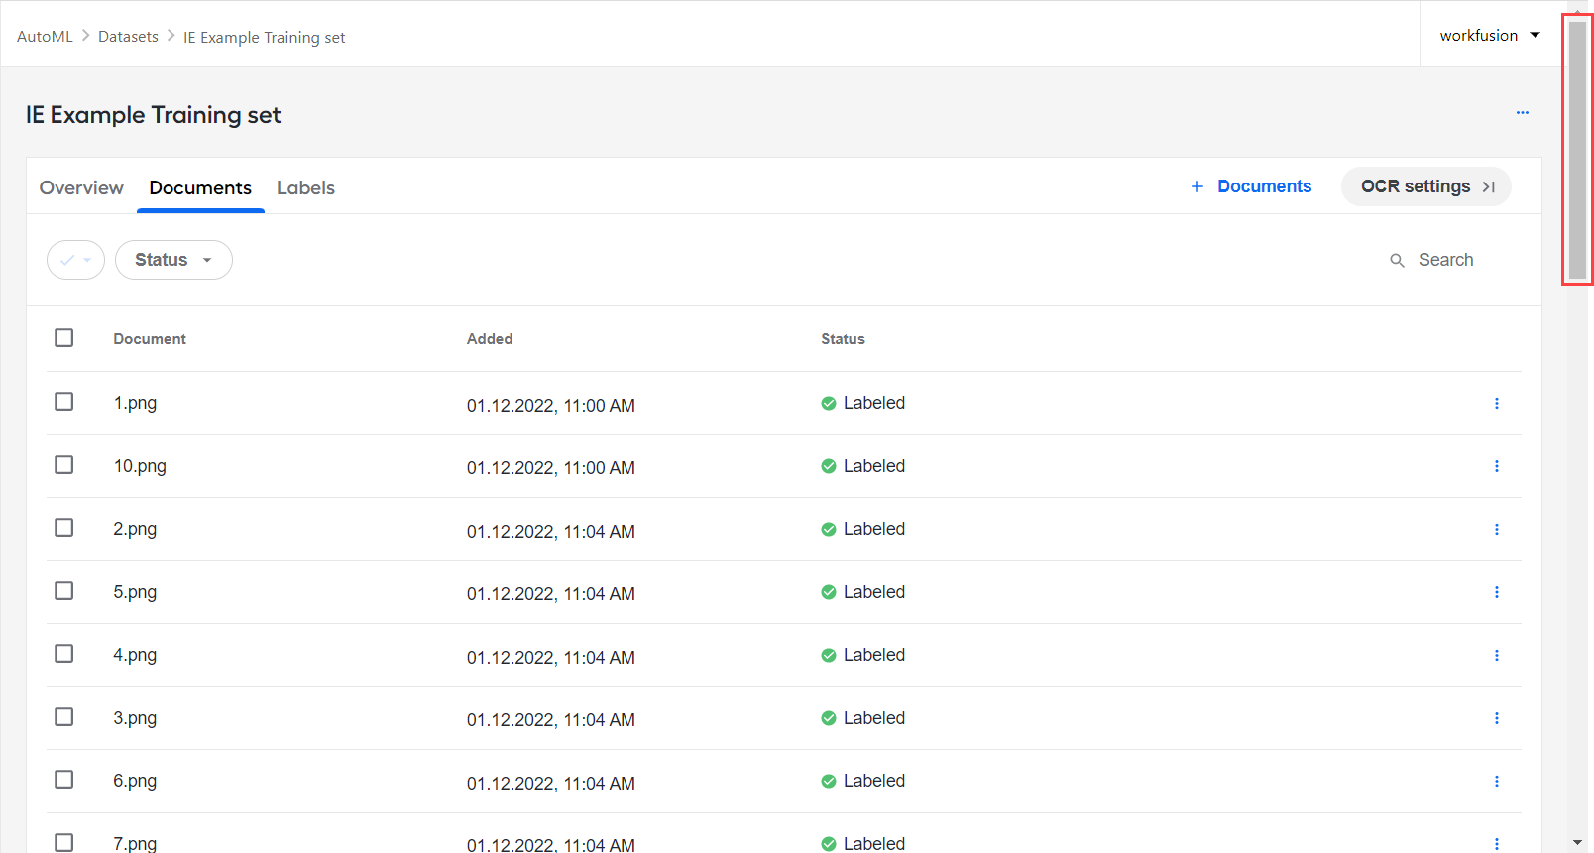Open the document 4.png

coord(135,655)
